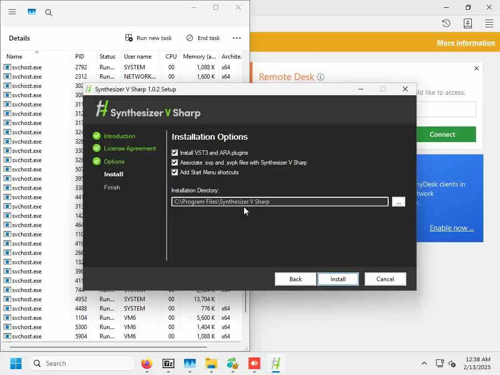Click Synthesizer V Sharp logo in installer header
The height and width of the screenshot is (375, 500).
pyautogui.click(x=148, y=110)
